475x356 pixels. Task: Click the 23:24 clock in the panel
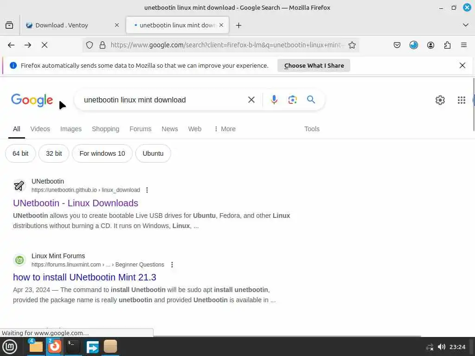457,347
